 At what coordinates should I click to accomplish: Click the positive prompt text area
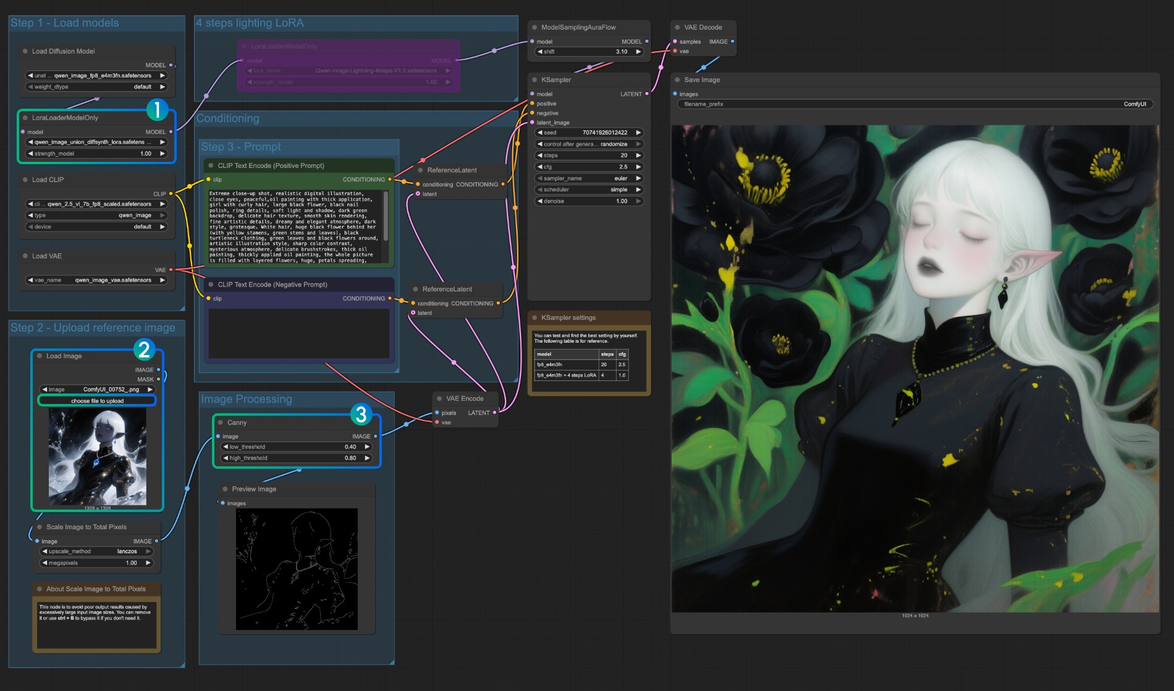coord(295,227)
